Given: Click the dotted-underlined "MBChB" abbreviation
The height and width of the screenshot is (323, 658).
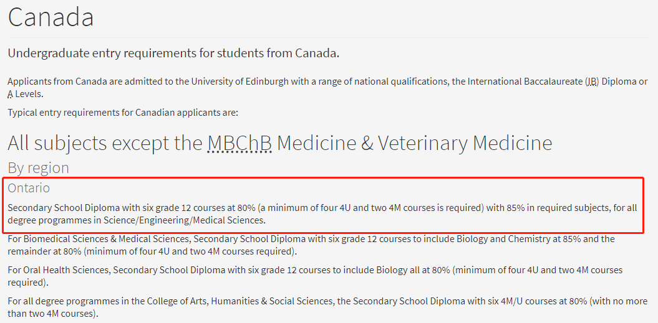Looking at the screenshot, I should (239, 143).
